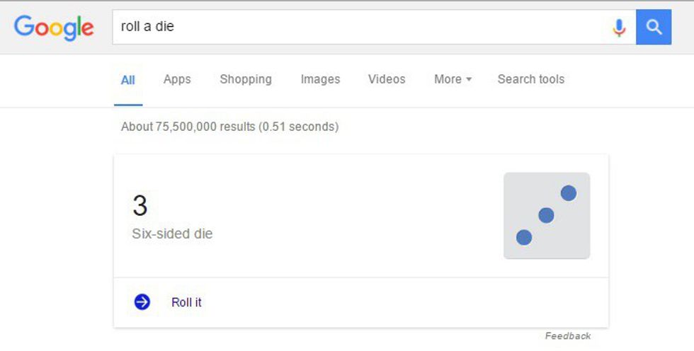Click the Google logo
Image resolution: width=694 pixels, height=351 pixels.
tap(54, 28)
